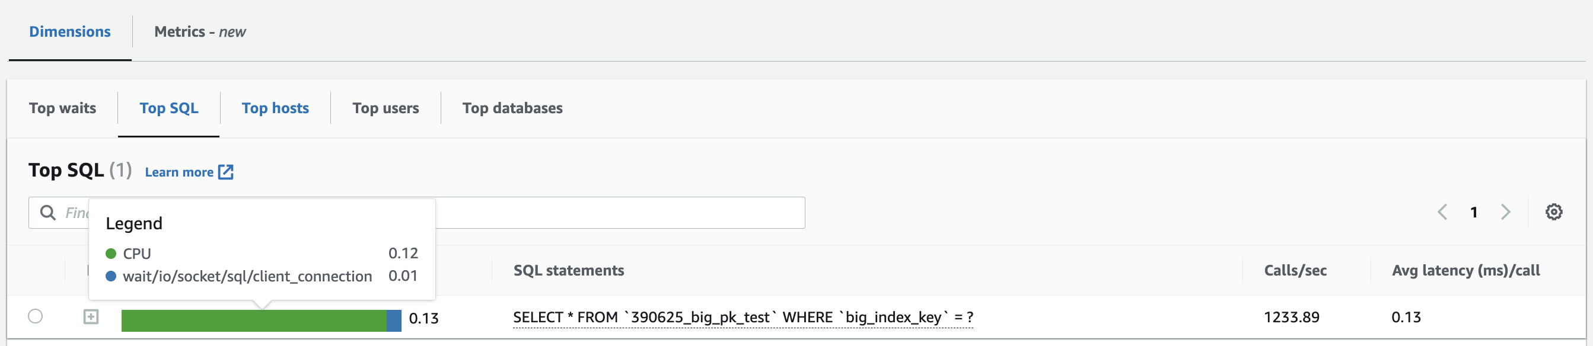Click the search magnifier icon

click(x=47, y=213)
